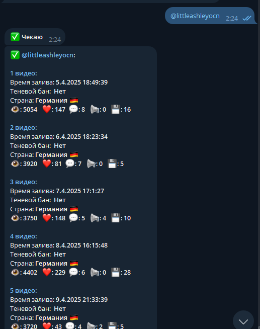Click the 2:24 timestamp on Чекаю message
Viewport: 260px width, 329px height.
55,39
